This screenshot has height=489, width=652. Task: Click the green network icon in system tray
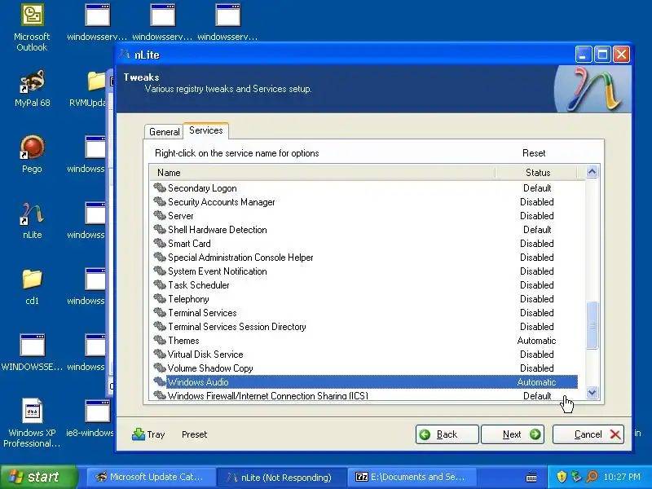point(576,477)
